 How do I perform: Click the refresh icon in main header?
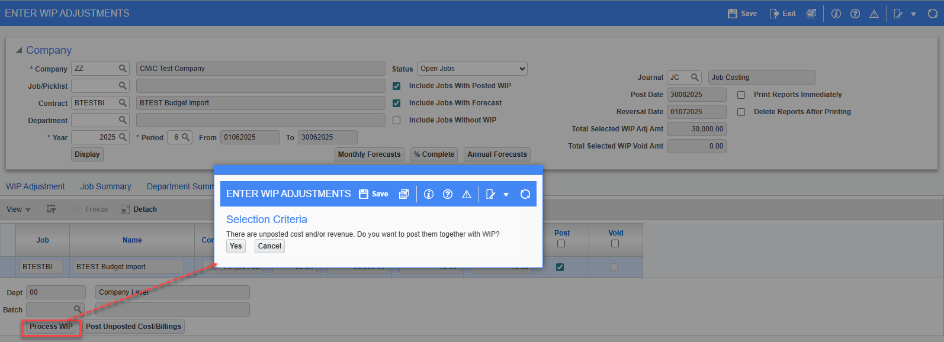coord(933,14)
